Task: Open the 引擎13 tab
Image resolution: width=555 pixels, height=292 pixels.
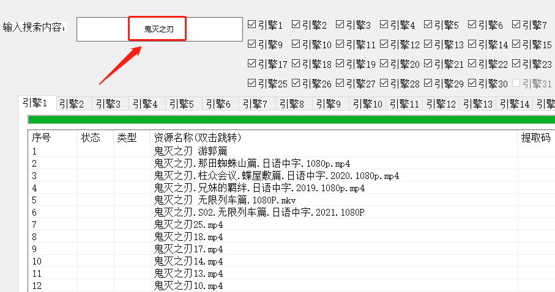Action: pos(477,104)
